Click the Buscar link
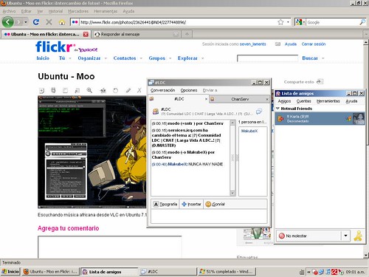The width and height of the screenshot is (369, 277). [310, 58]
